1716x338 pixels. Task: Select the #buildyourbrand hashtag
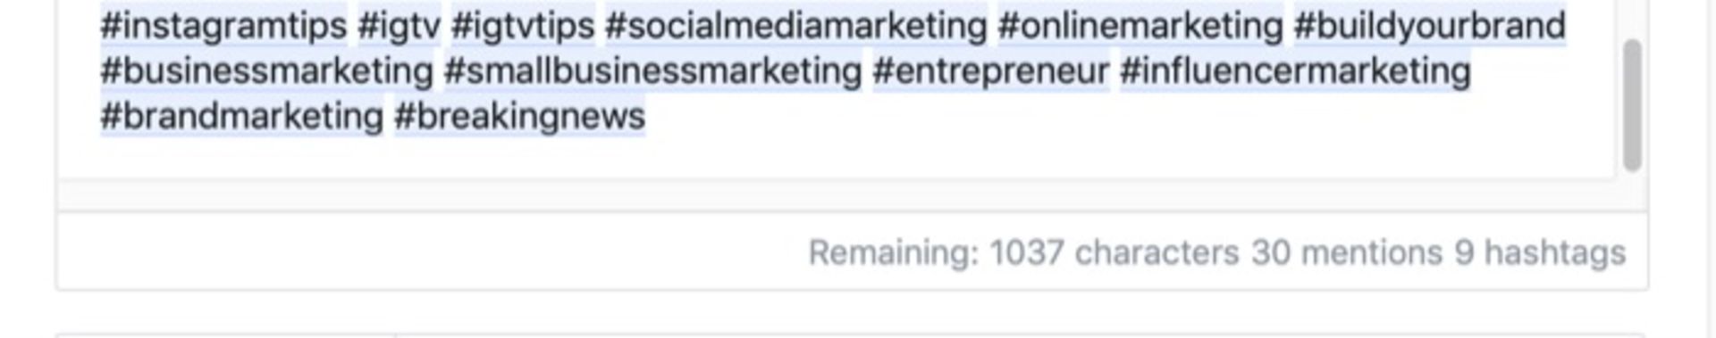(1430, 26)
